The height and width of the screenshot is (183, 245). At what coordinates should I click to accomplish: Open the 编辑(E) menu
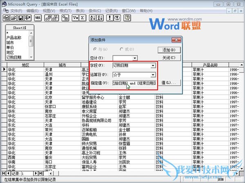(32, 11)
